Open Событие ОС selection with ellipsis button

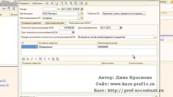point(144,14)
